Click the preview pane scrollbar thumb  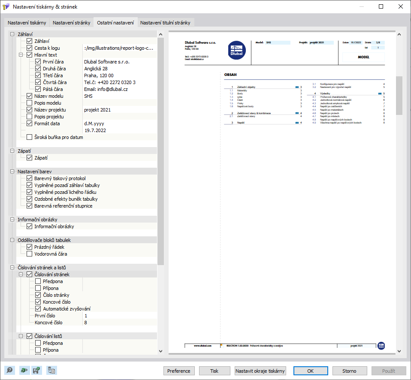(x=399, y=95)
